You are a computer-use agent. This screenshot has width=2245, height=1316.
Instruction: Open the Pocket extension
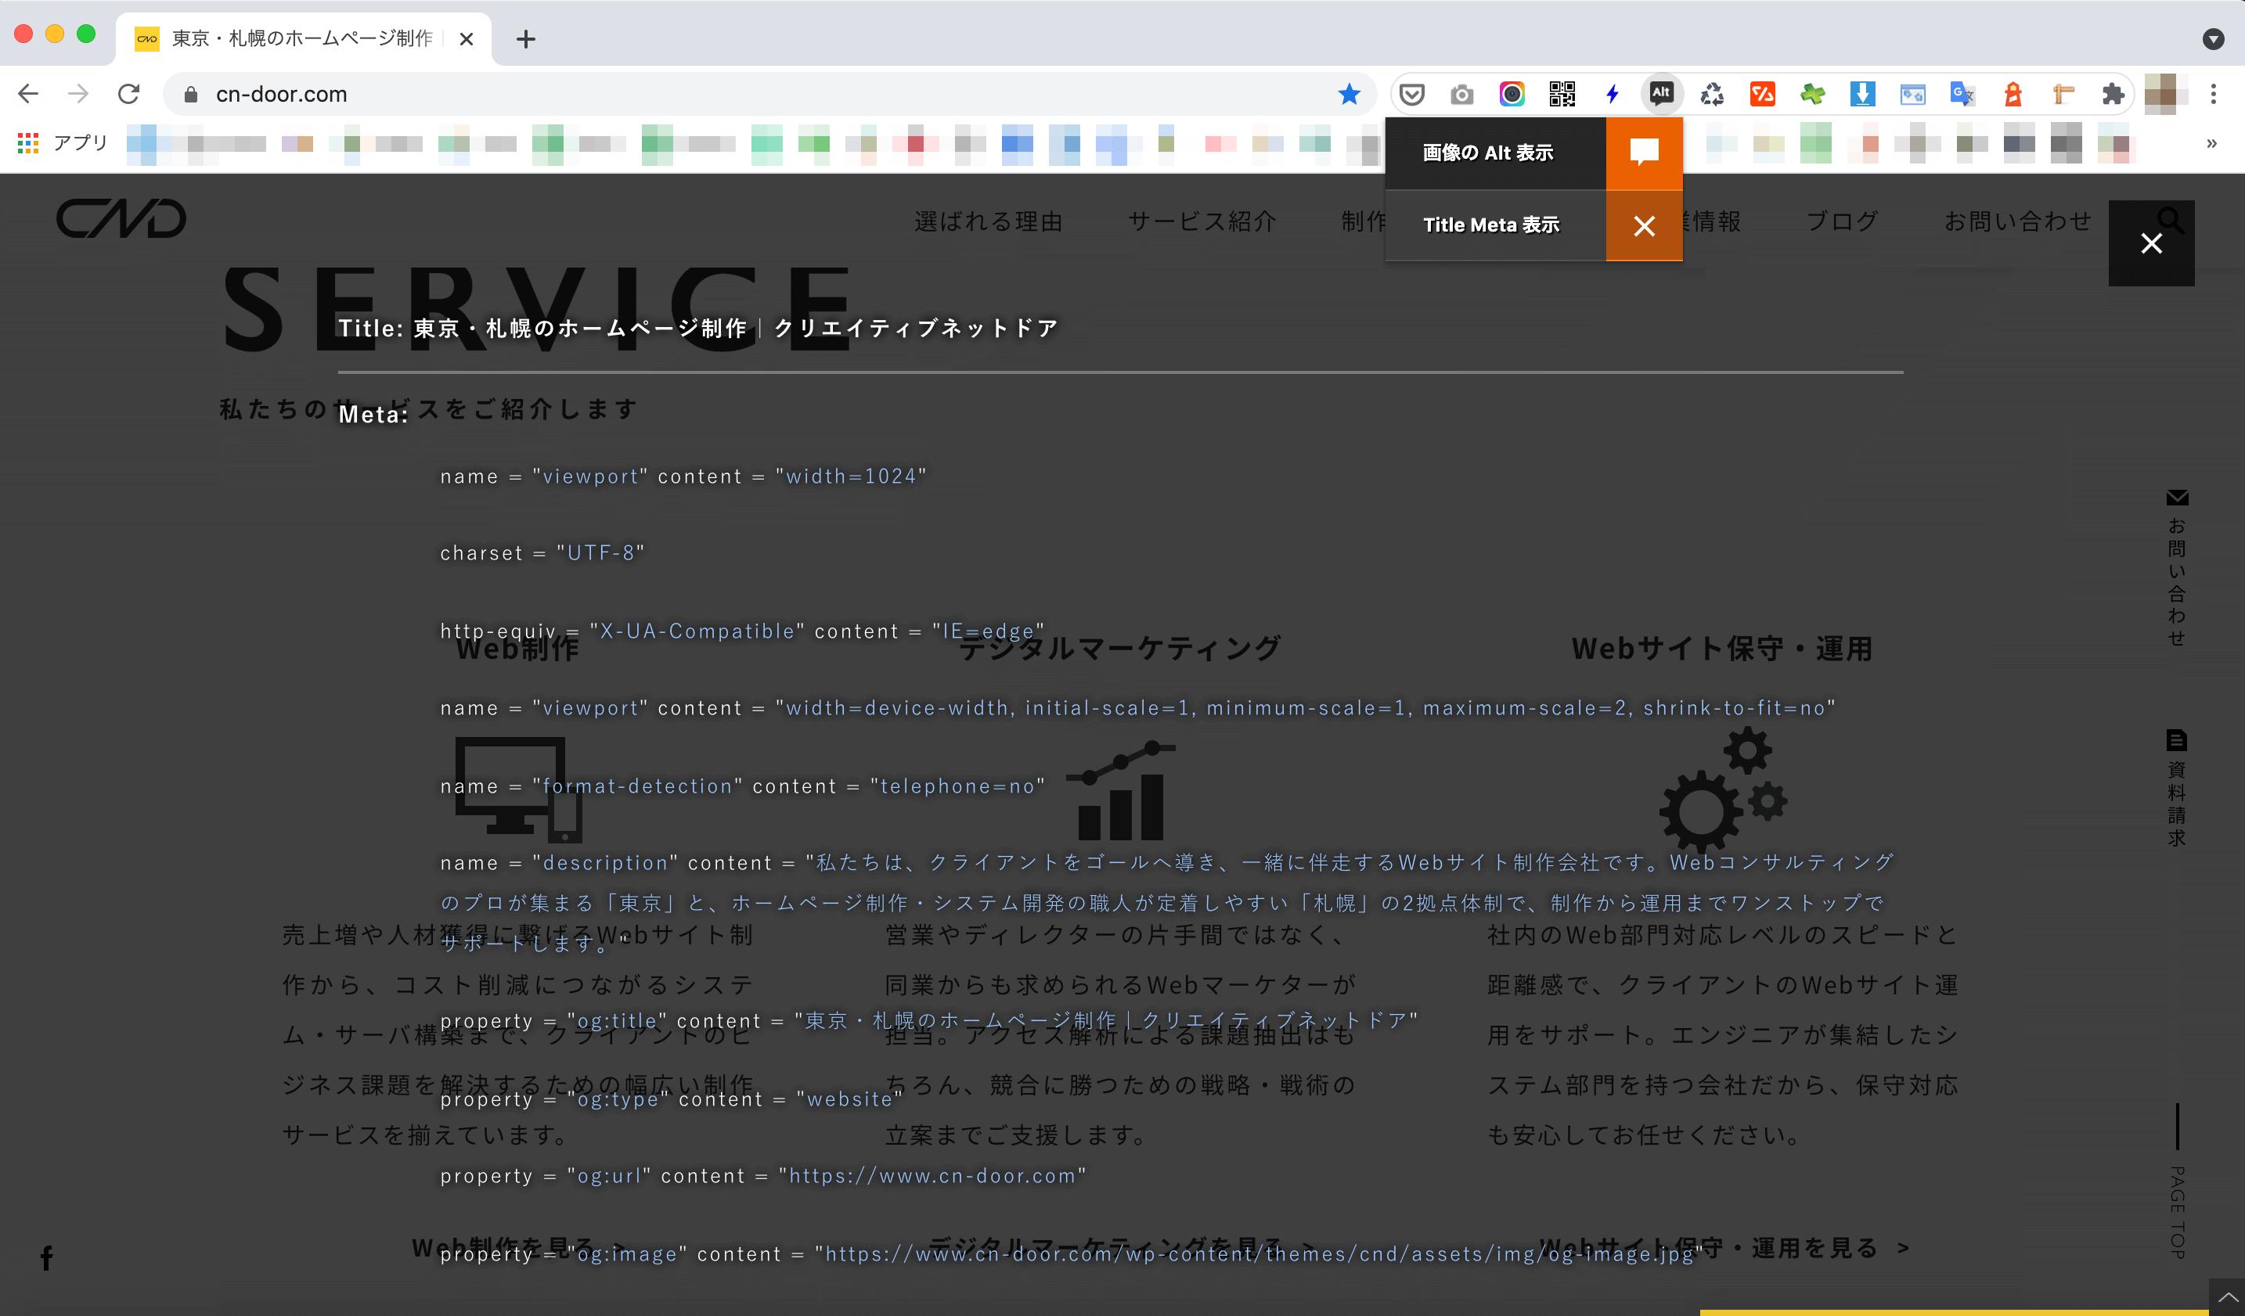pyautogui.click(x=1412, y=95)
